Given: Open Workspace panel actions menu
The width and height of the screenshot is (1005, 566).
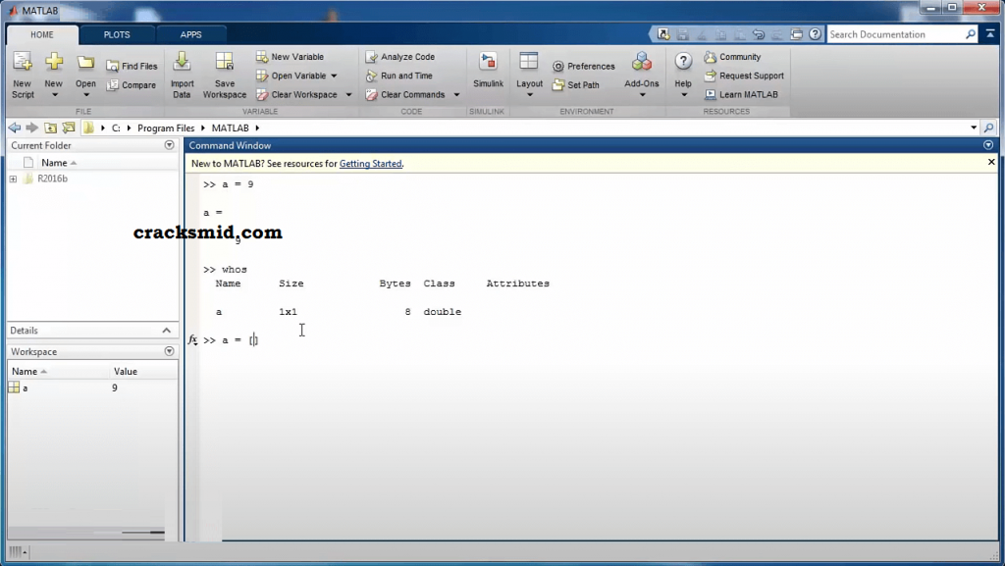Looking at the screenshot, I should (x=169, y=351).
